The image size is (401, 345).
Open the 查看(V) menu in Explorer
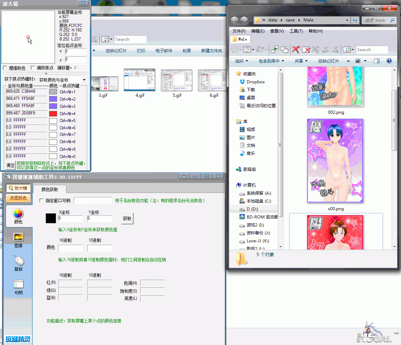(x=277, y=31)
